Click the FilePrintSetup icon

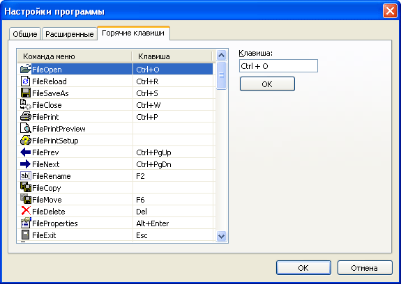[x=26, y=140]
